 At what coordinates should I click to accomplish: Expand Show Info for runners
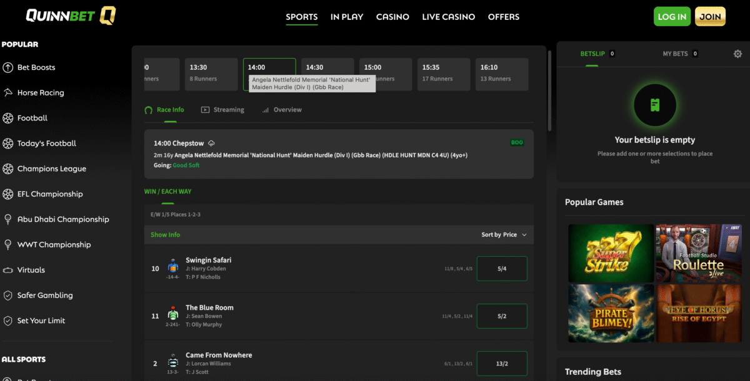(x=165, y=234)
